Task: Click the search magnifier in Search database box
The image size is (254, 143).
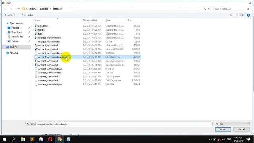Action: 248,9
